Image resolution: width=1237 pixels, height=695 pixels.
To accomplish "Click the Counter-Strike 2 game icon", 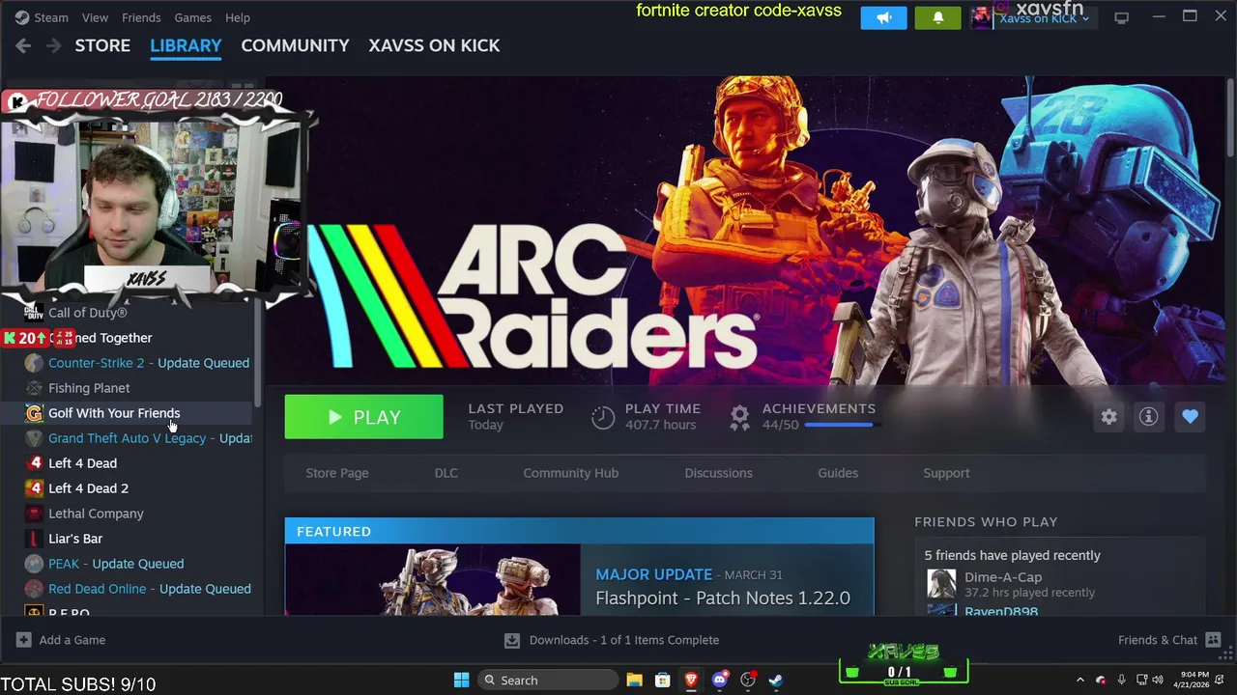I will pos(34,363).
